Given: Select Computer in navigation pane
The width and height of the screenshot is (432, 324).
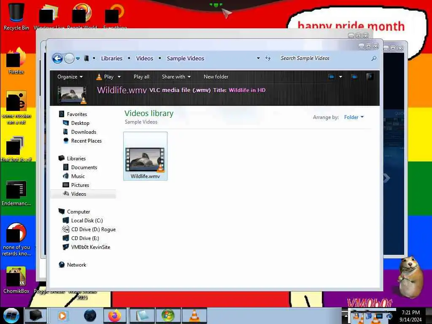Looking at the screenshot, I should point(78,212).
